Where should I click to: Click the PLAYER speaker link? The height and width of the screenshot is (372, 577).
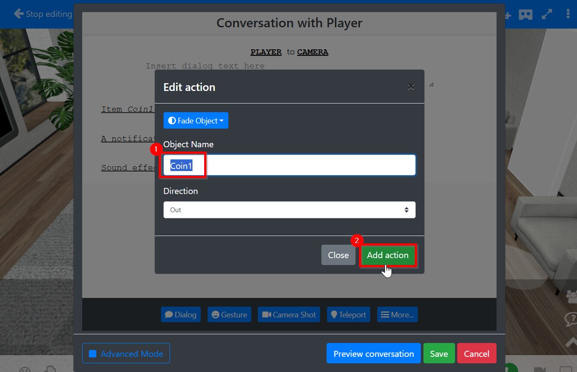(266, 52)
